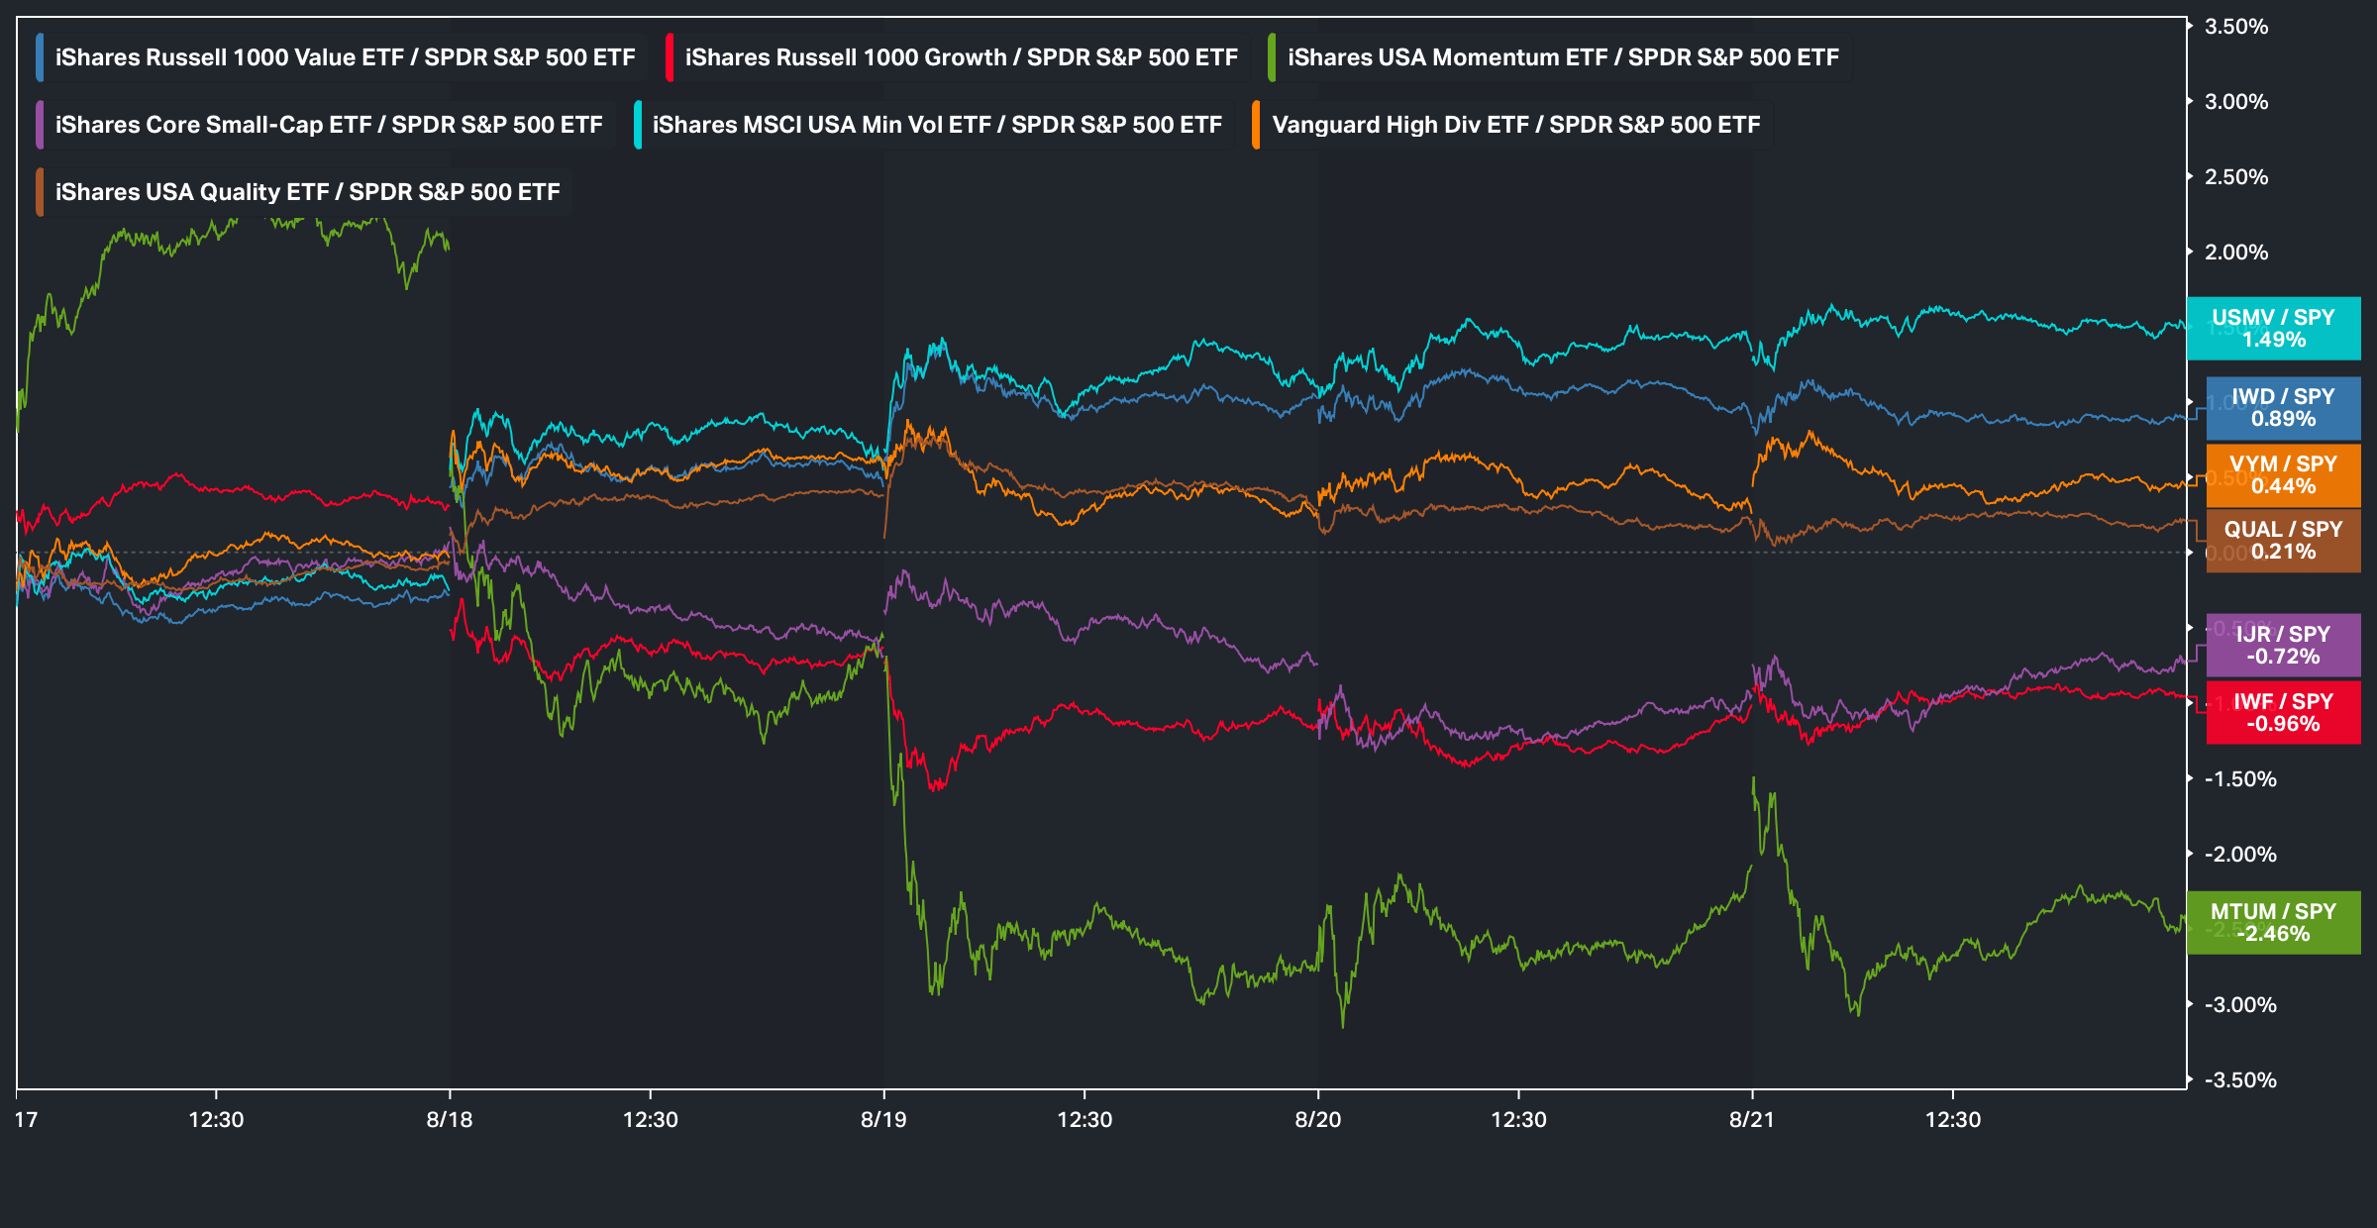Click the 17 date label on the time axis
The image size is (2377, 1228).
click(x=26, y=1120)
